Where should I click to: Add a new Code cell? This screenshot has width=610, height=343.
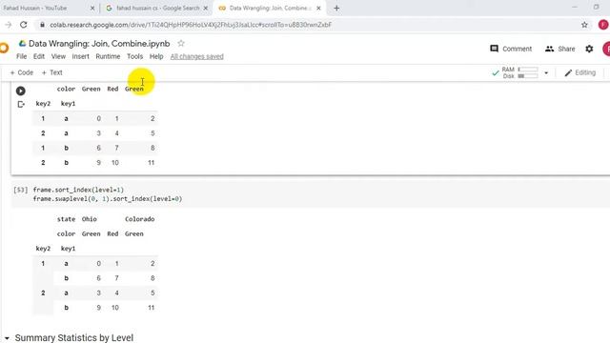(22, 72)
